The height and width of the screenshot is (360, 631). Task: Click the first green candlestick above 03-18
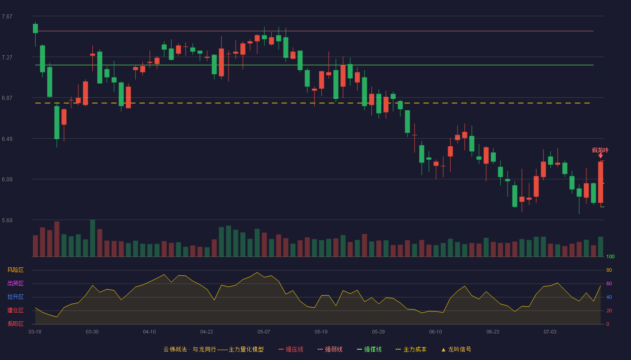[x=35, y=28]
